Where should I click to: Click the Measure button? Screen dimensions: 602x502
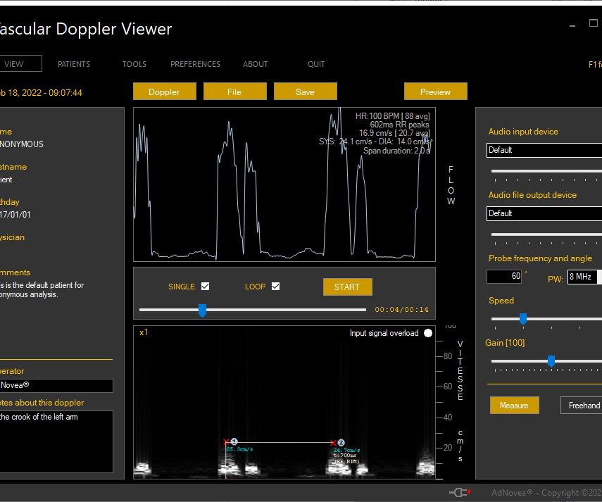[514, 405]
